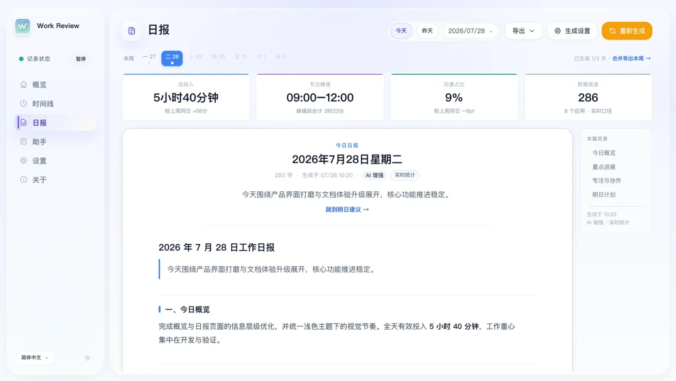Open the 2026/07/28 date picker
Image resolution: width=676 pixels, height=381 pixels.
point(470,31)
